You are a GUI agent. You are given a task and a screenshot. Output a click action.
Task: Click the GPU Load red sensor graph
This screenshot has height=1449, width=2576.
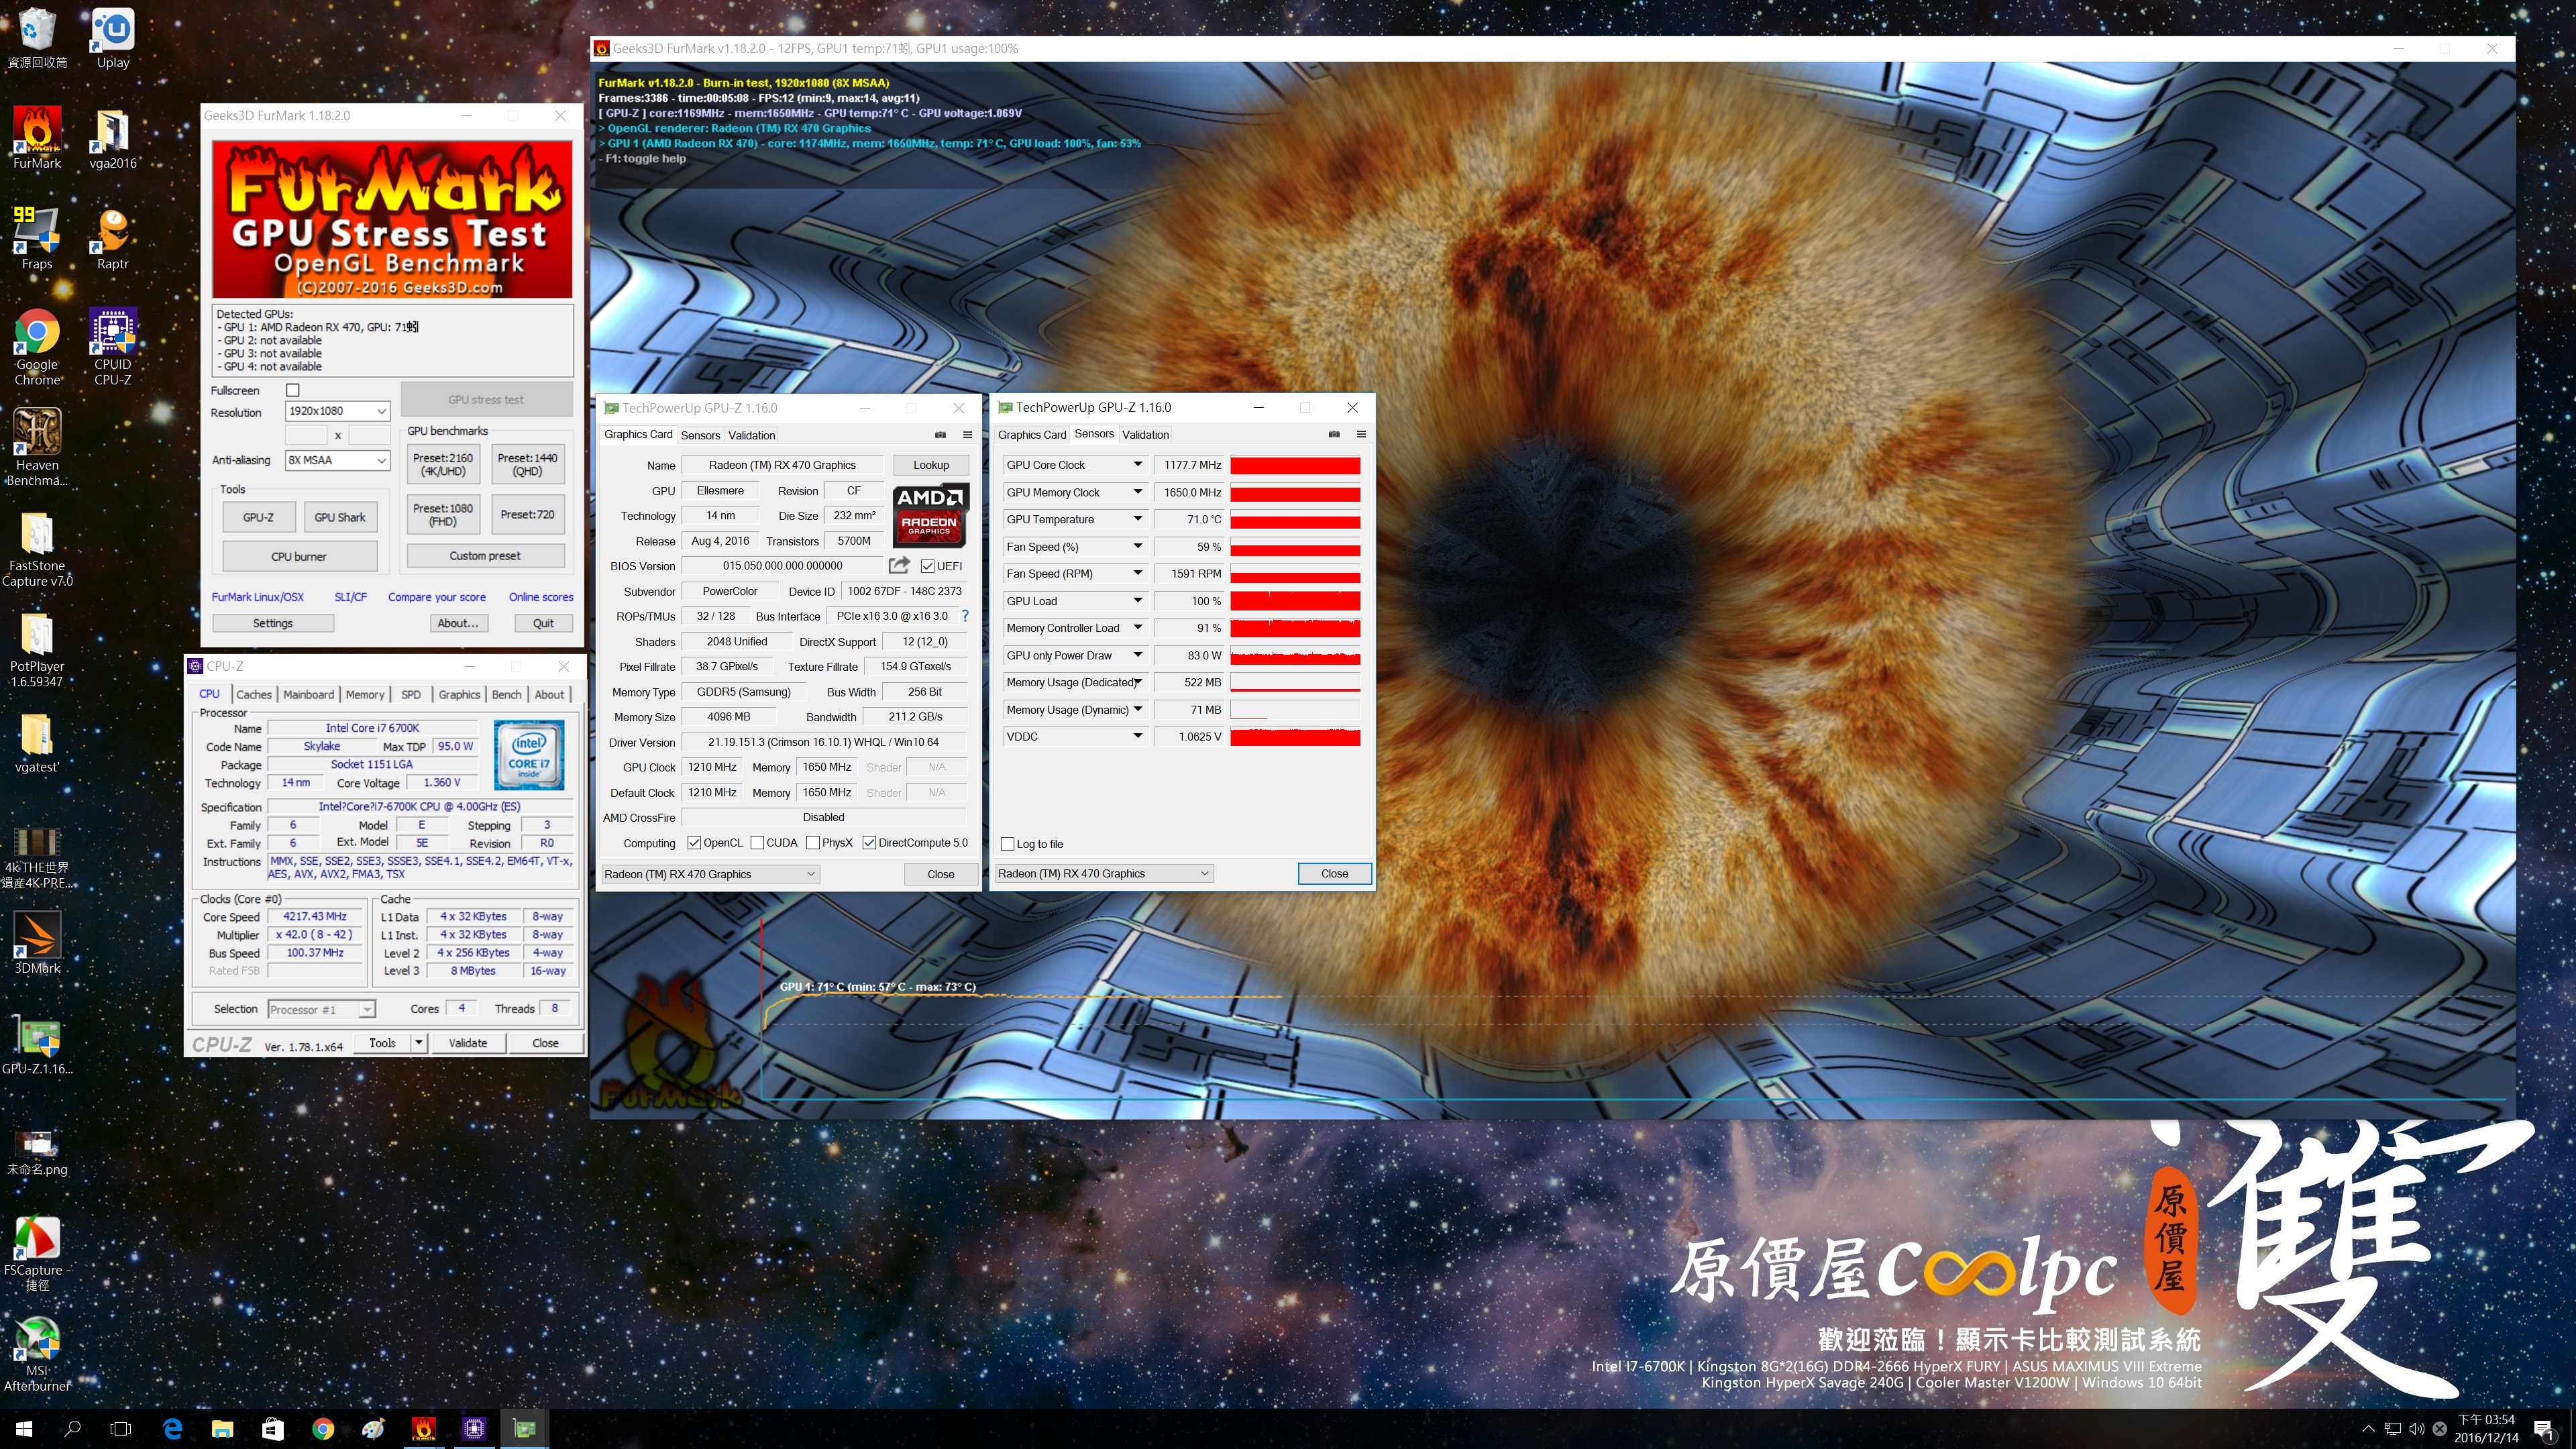point(1295,601)
